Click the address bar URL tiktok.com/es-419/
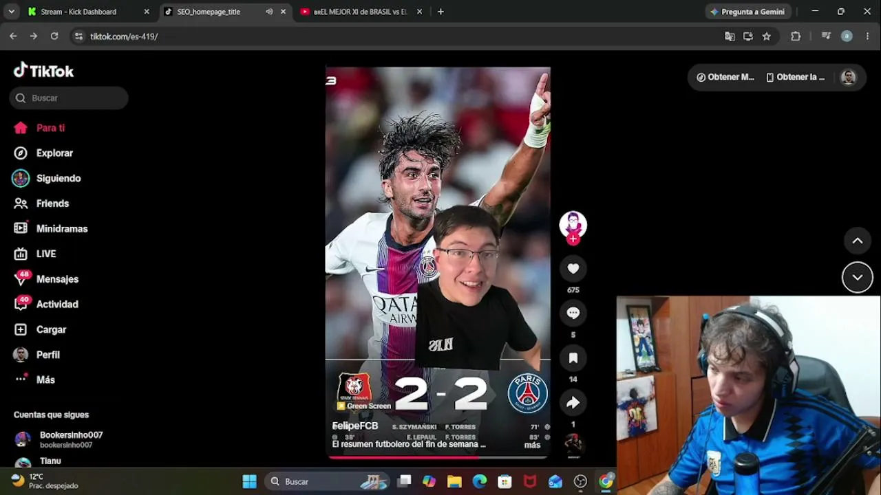The height and width of the screenshot is (495, 881). 124,36
